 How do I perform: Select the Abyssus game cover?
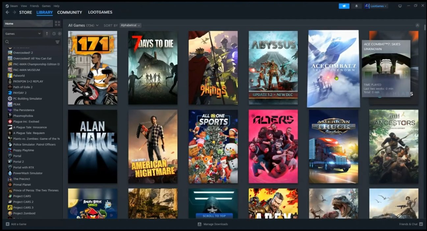[273, 68]
